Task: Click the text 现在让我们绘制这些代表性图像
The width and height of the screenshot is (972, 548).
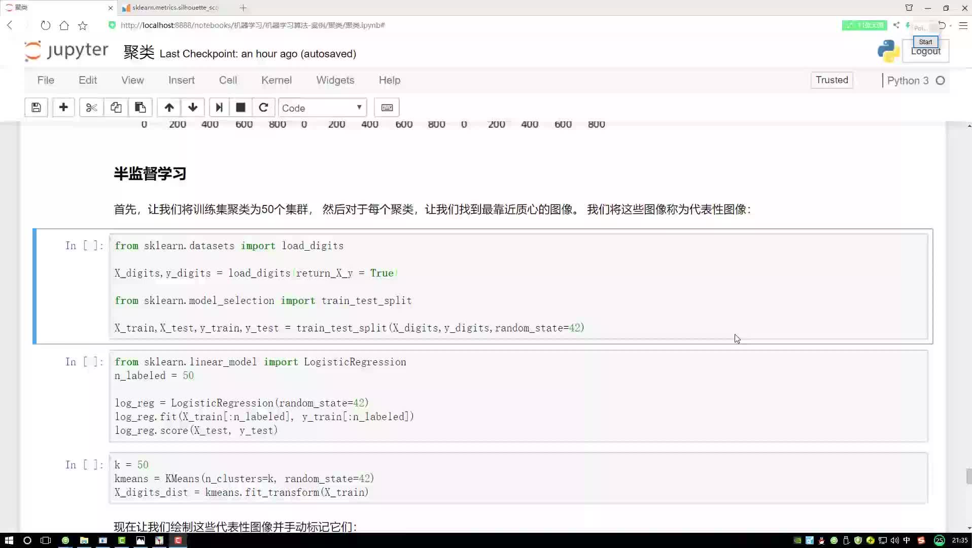Action: pyautogui.click(x=235, y=527)
